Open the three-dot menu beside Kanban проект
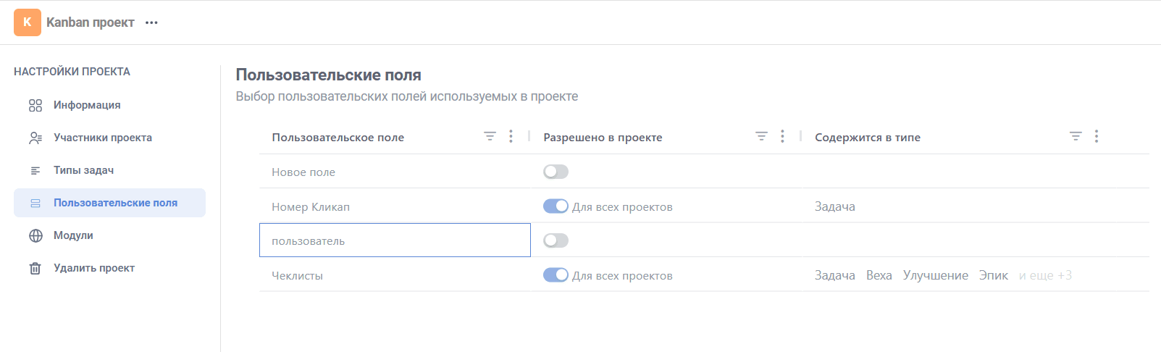Screen dimensions: 1161x352 click(x=151, y=22)
